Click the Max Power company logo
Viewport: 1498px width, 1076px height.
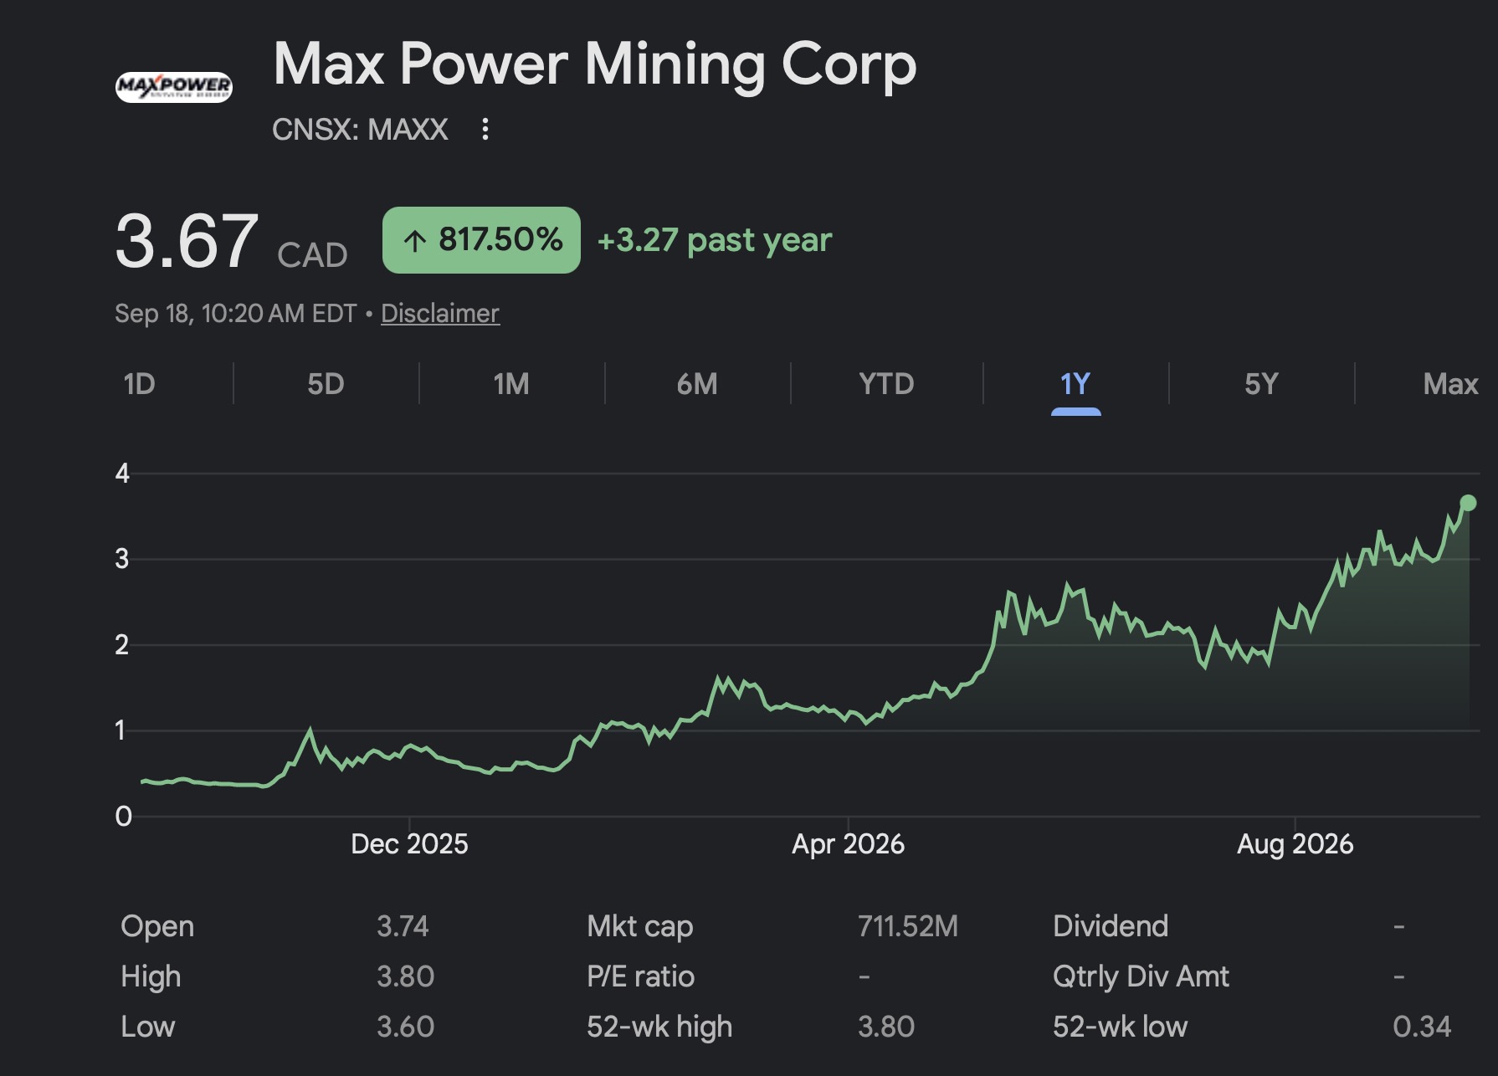coord(174,86)
